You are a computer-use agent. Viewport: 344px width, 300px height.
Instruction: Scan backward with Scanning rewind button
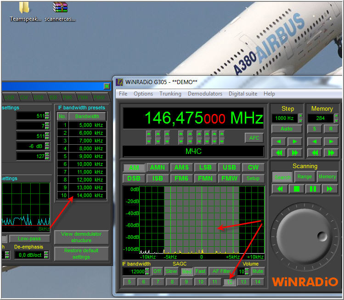pyautogui.click(x=280, y=189)
